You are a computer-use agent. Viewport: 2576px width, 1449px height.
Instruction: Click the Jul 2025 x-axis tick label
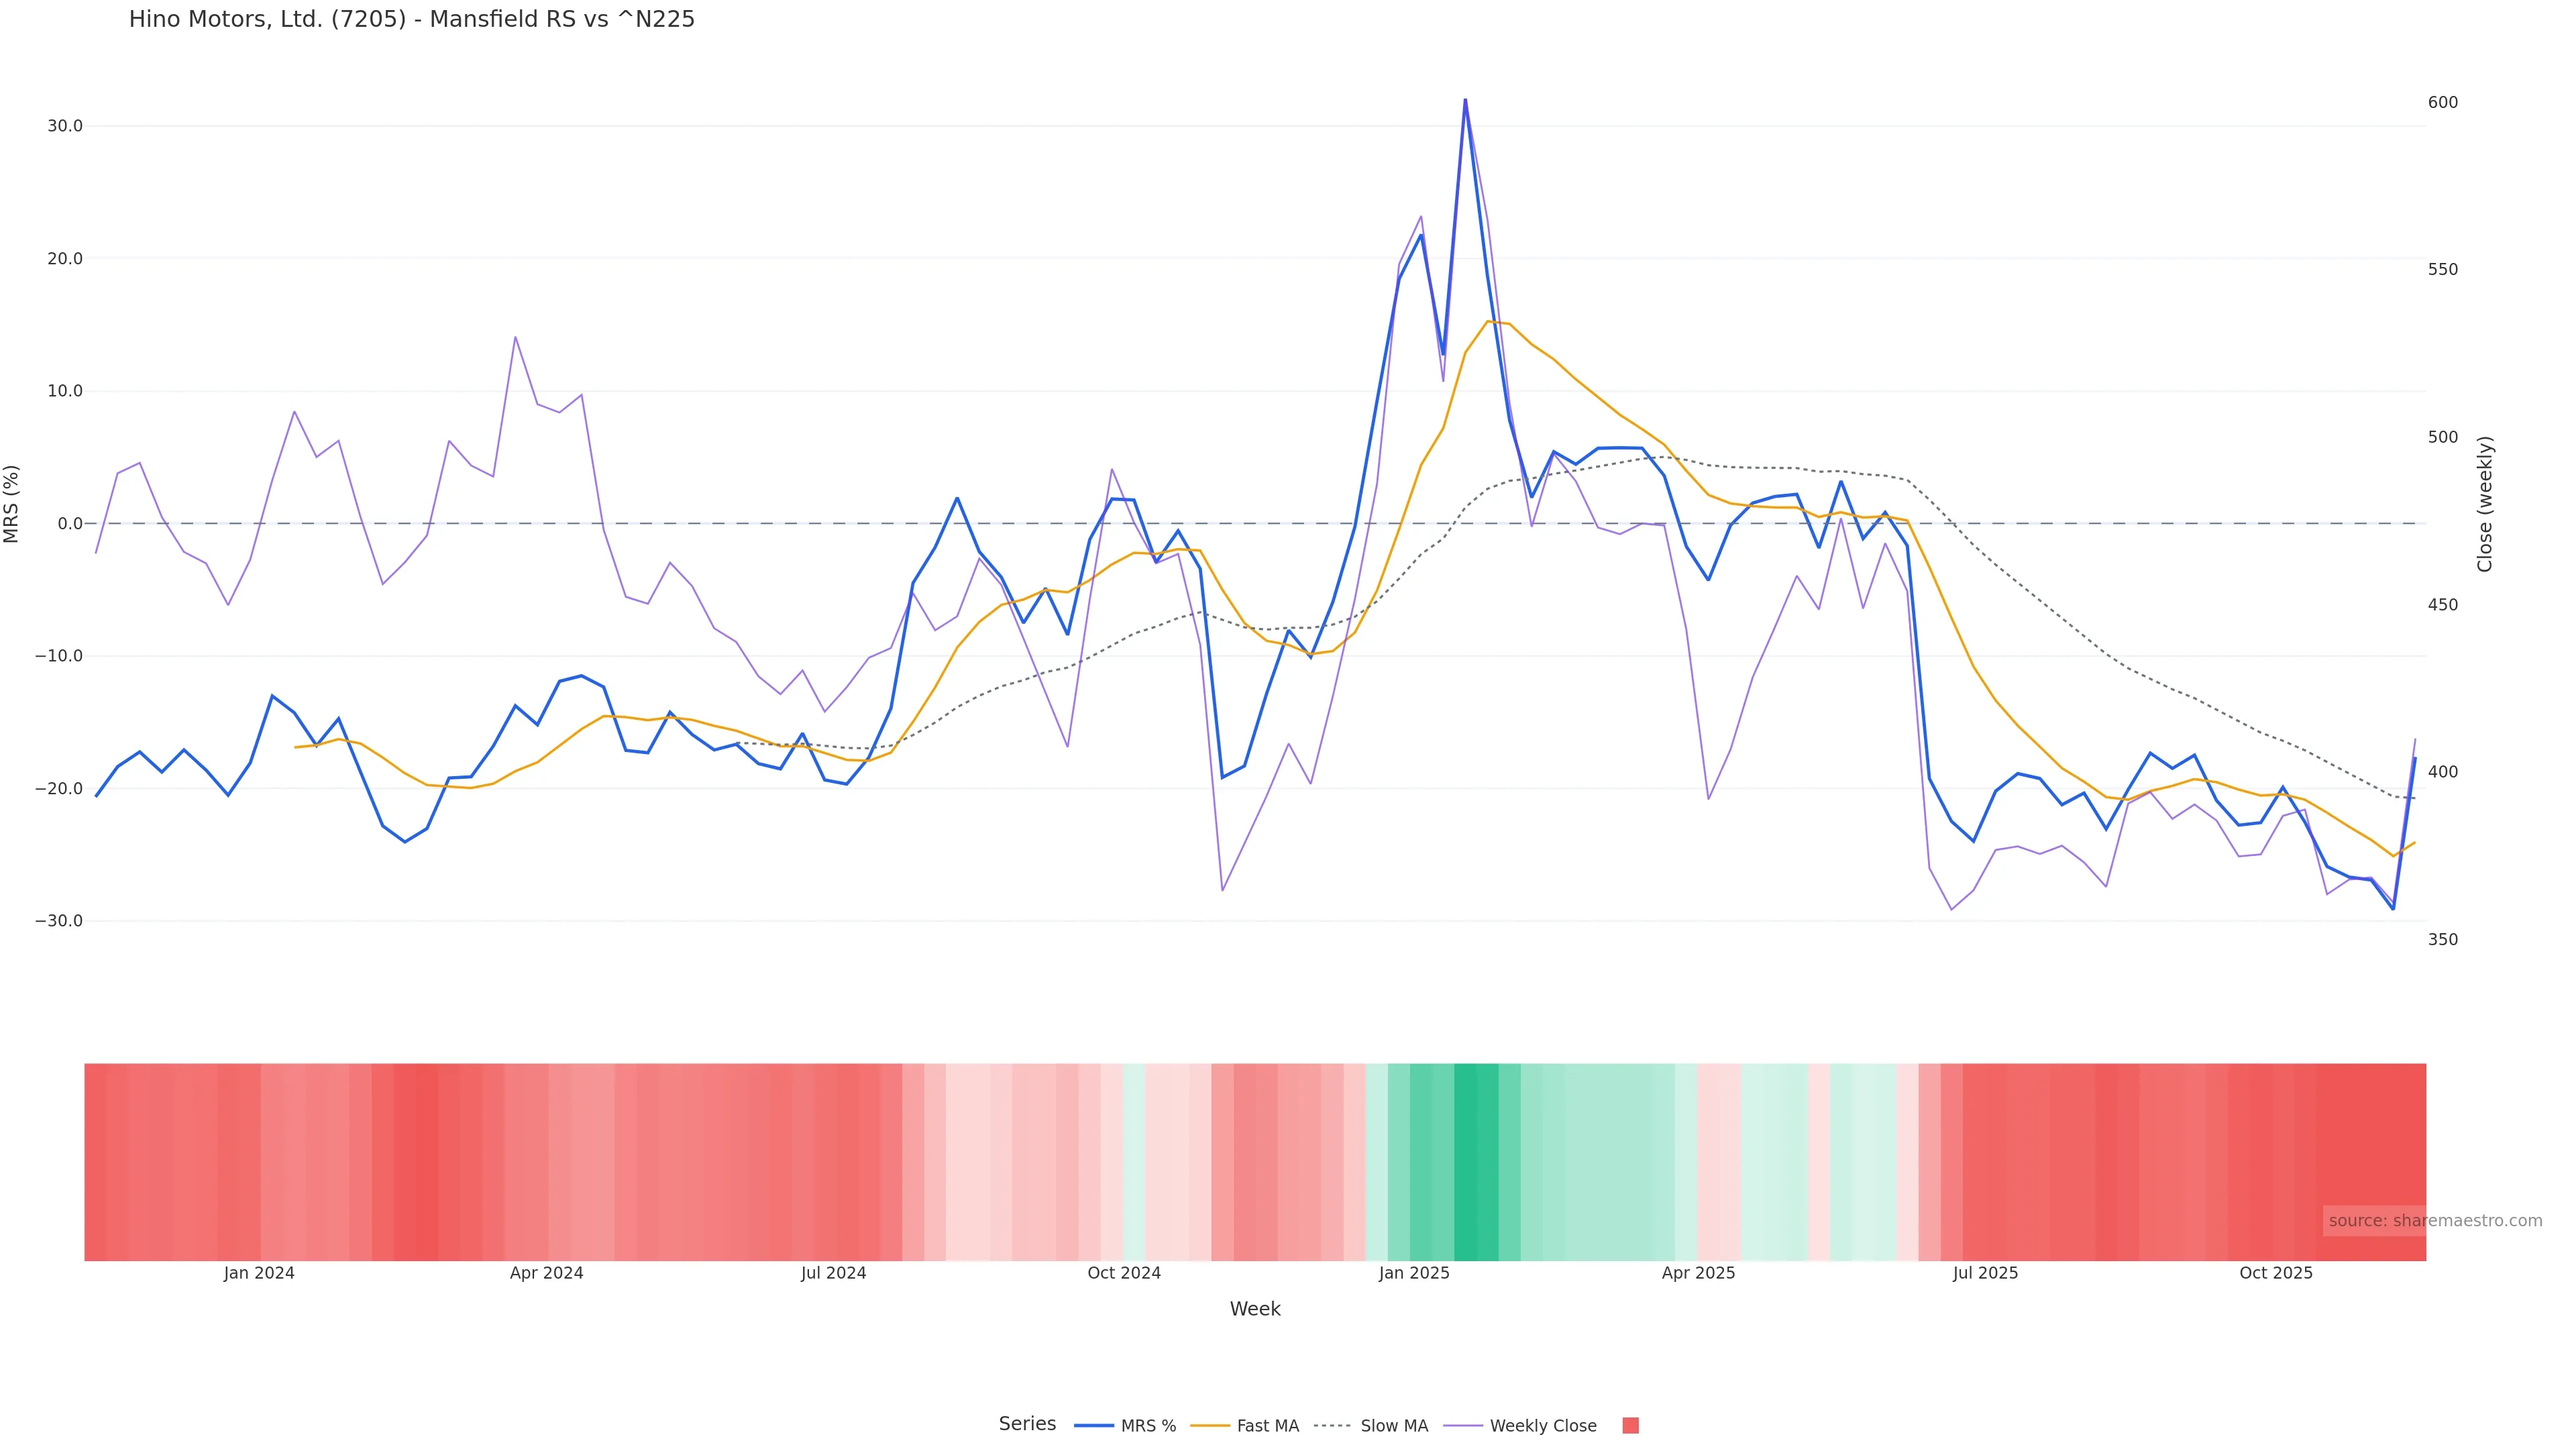pos(1985,1273)
